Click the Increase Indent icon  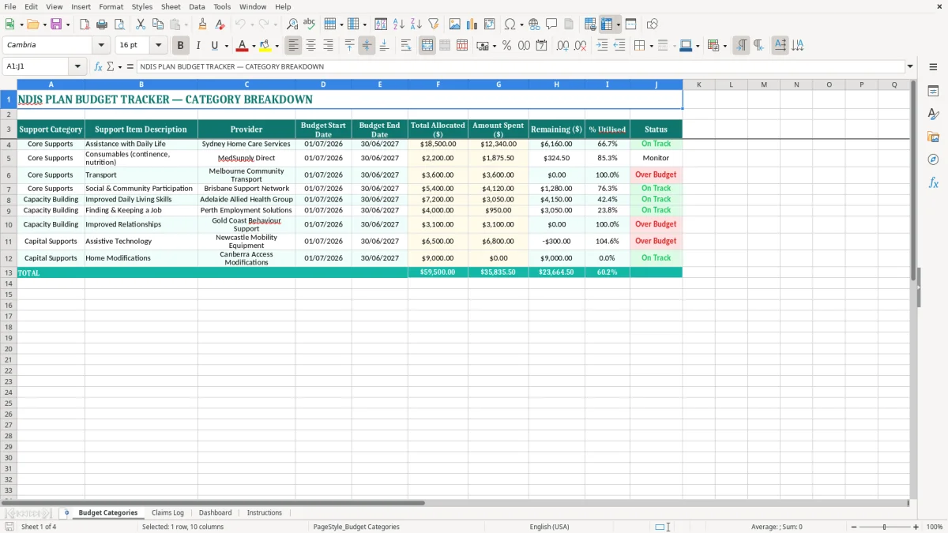pos(602,46)
